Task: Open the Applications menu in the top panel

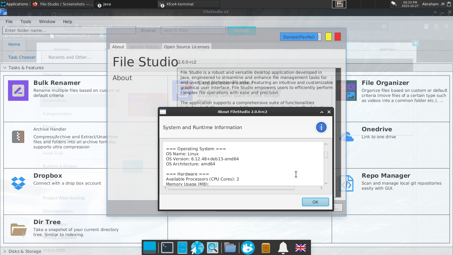Action: (x=15, y=4)
